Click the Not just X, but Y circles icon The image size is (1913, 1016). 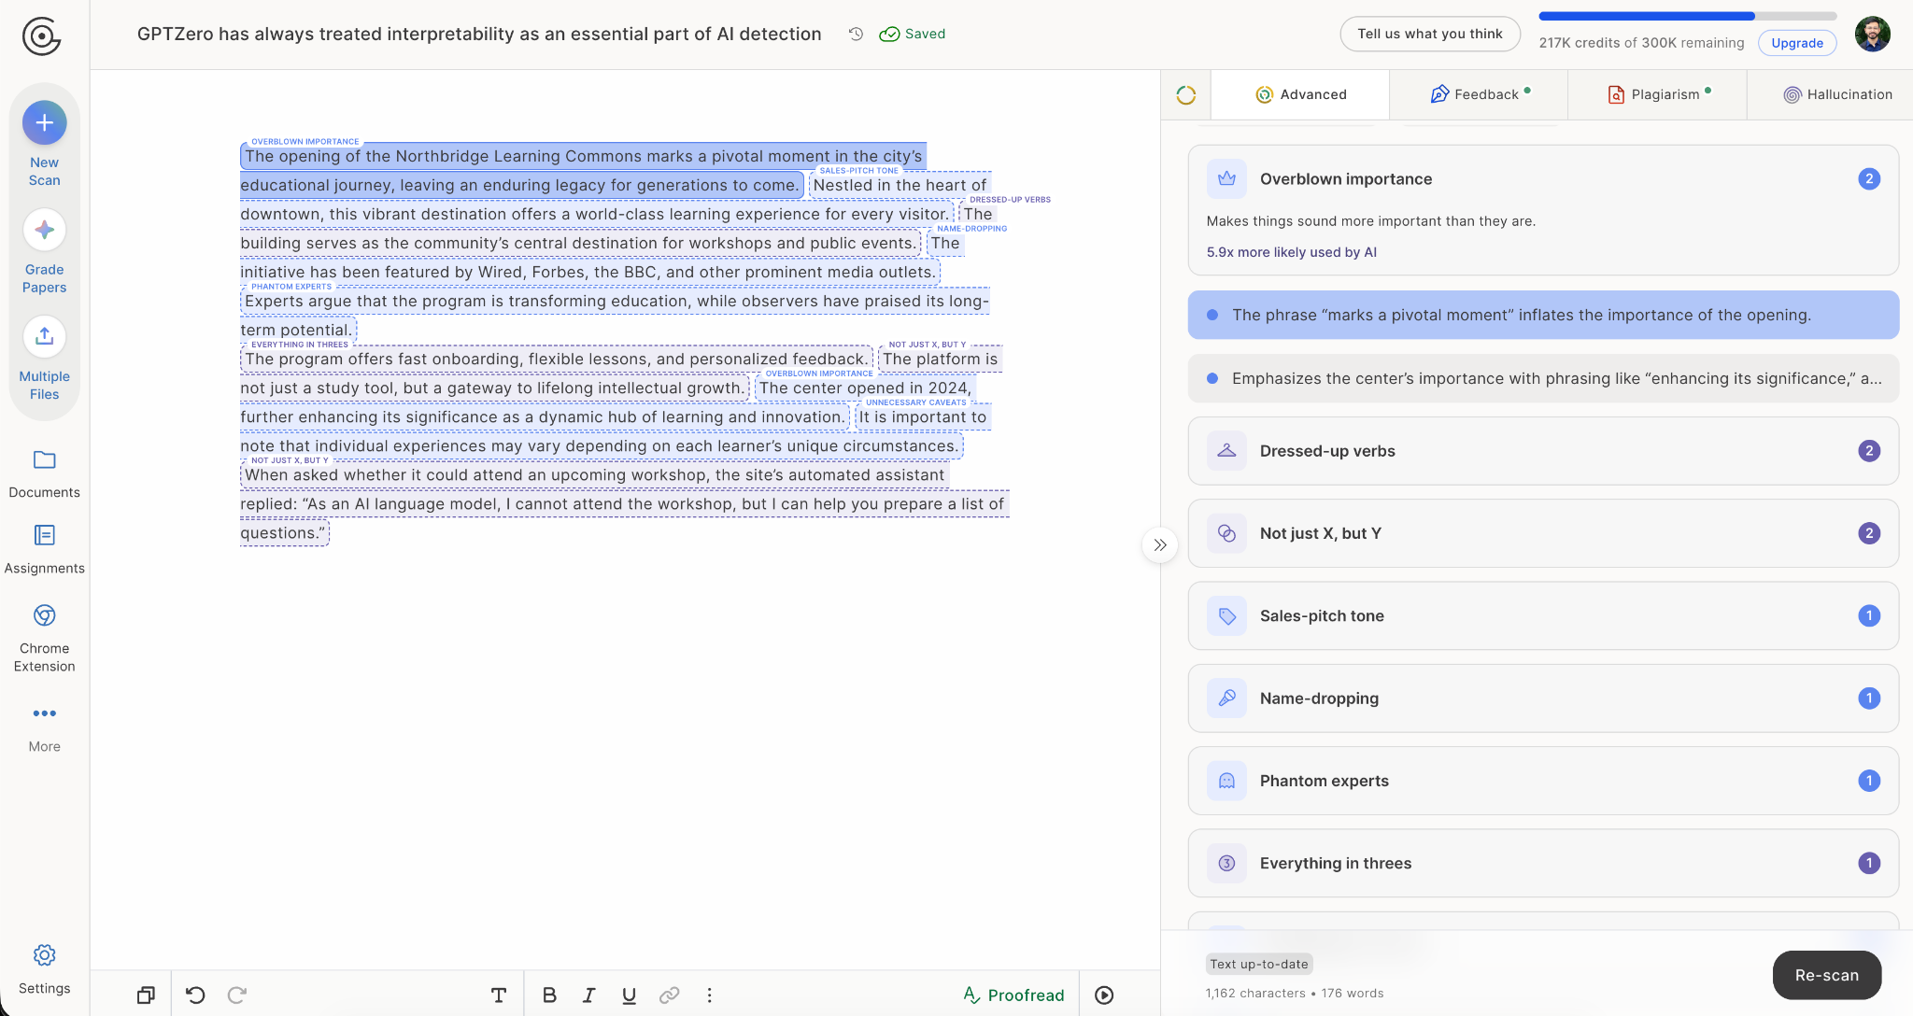(1226, 533)
